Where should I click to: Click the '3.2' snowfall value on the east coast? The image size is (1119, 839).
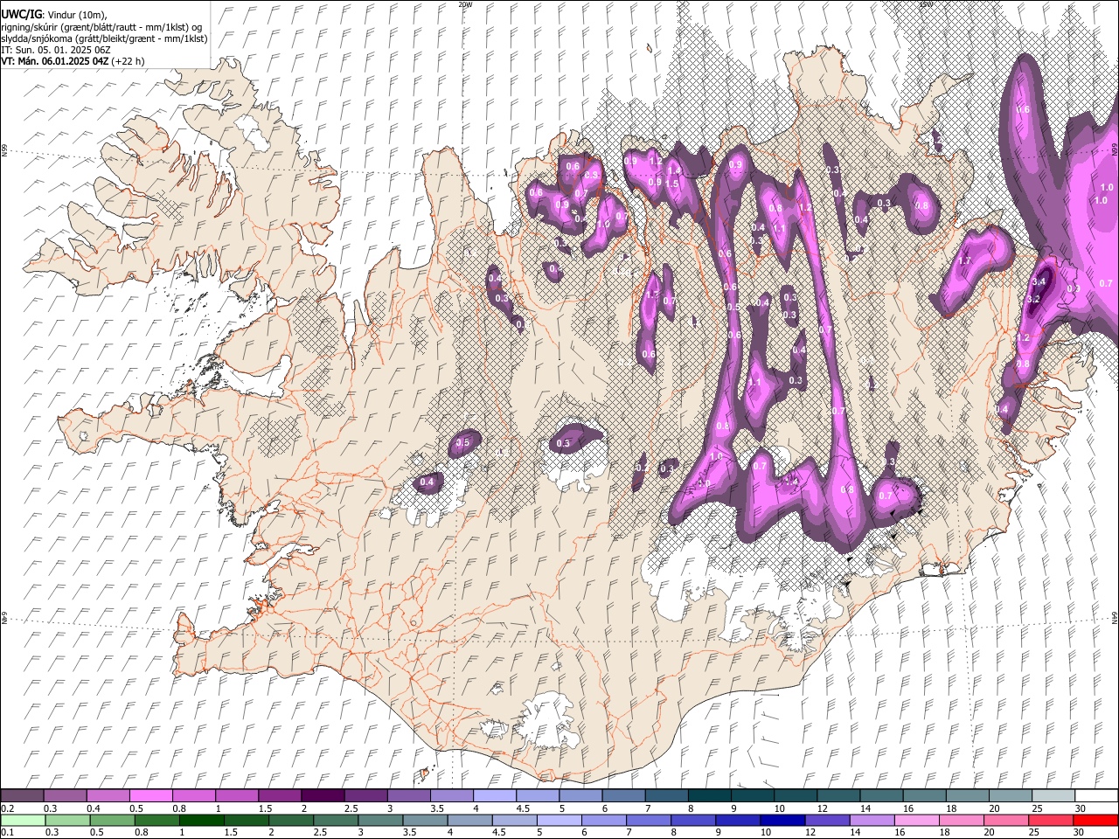(x=1033, y=299)
